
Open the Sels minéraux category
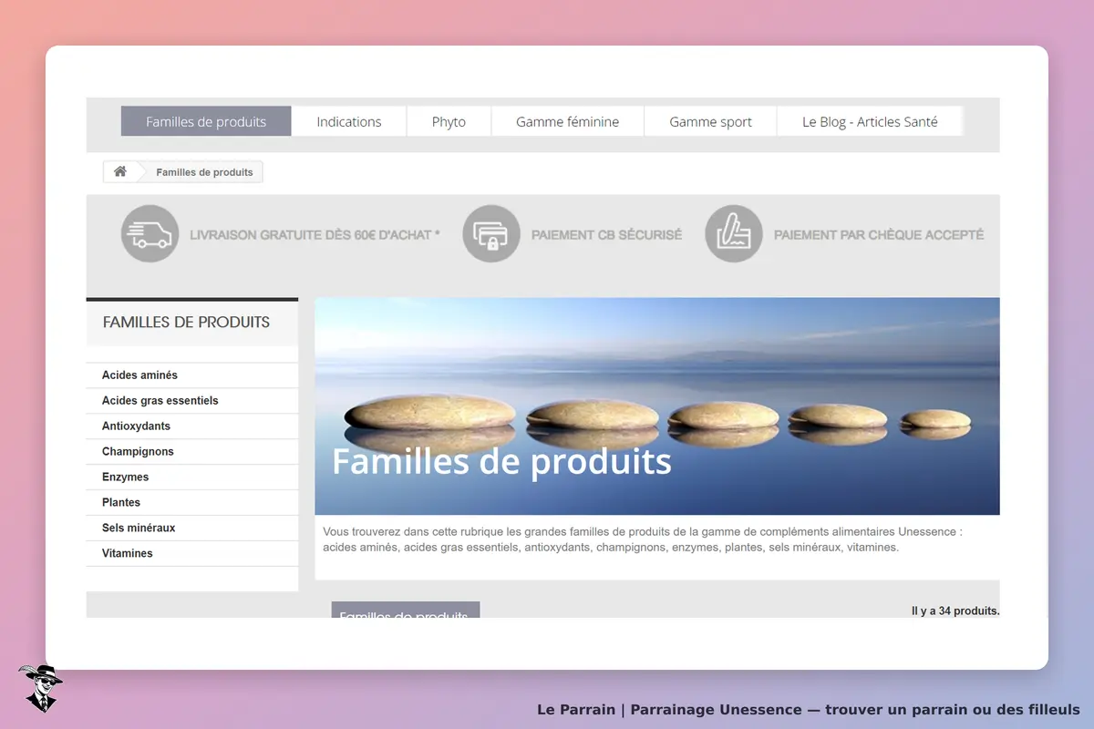click(192, 529)
